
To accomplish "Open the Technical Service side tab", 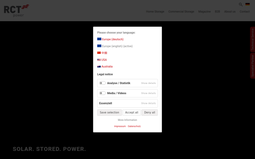I will click(x=252, y=39).
